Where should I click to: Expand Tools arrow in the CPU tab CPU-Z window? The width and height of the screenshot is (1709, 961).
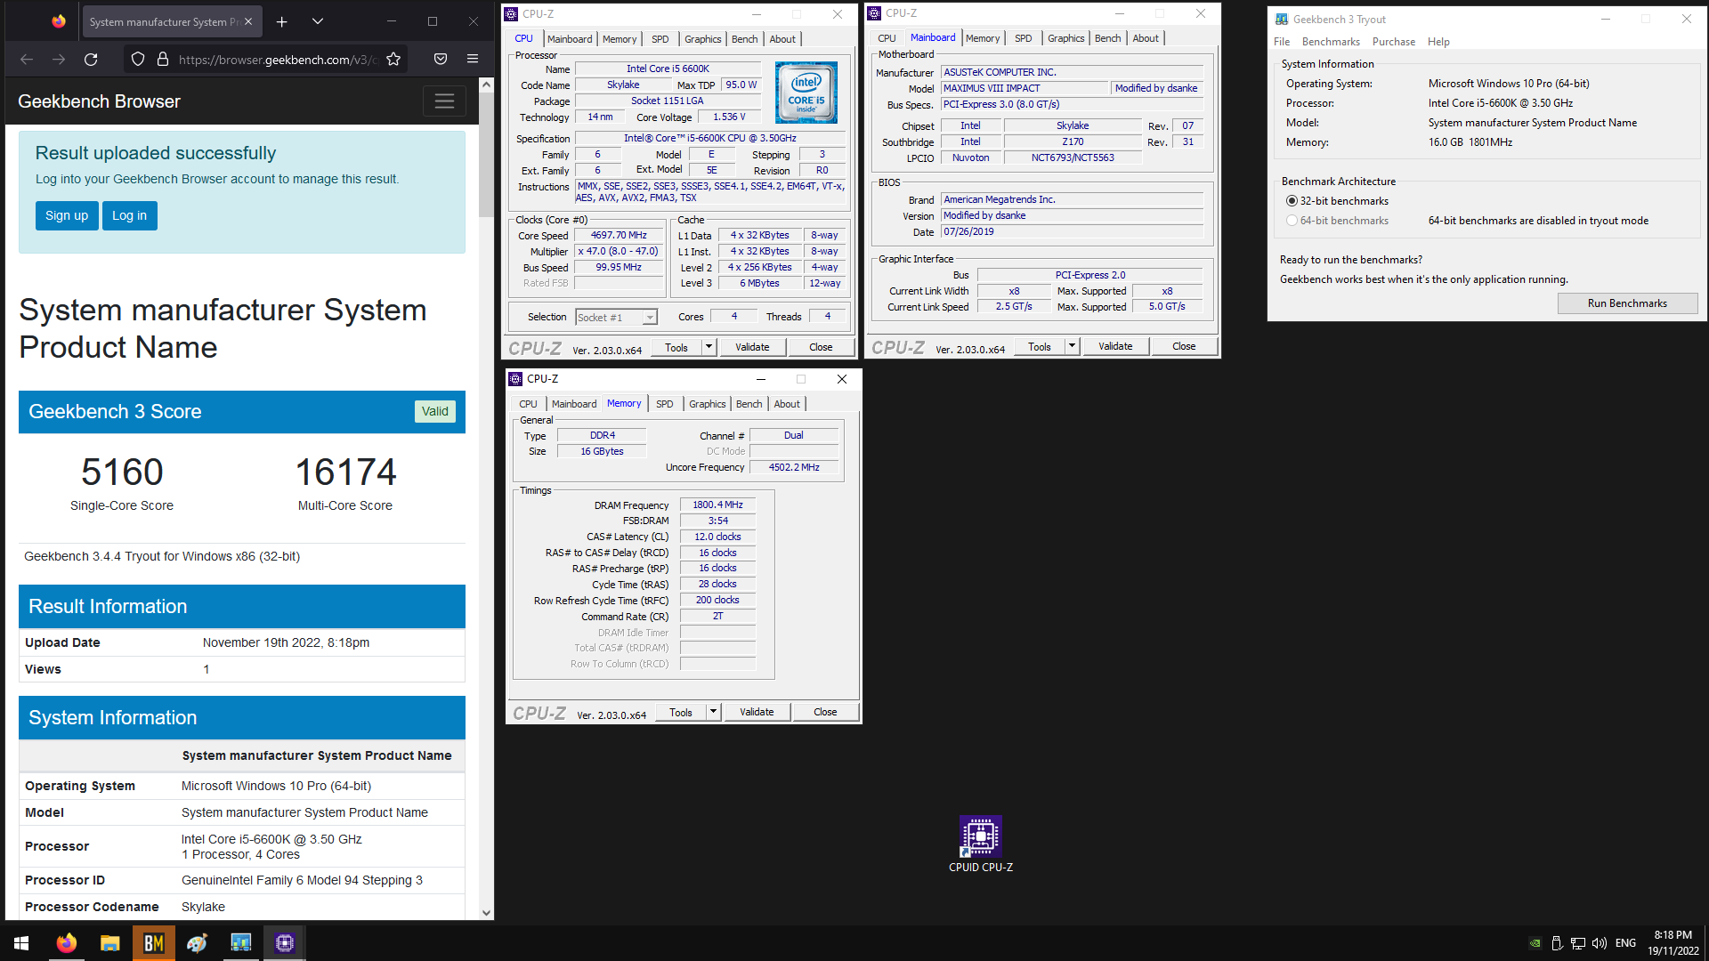coord(709,347)
